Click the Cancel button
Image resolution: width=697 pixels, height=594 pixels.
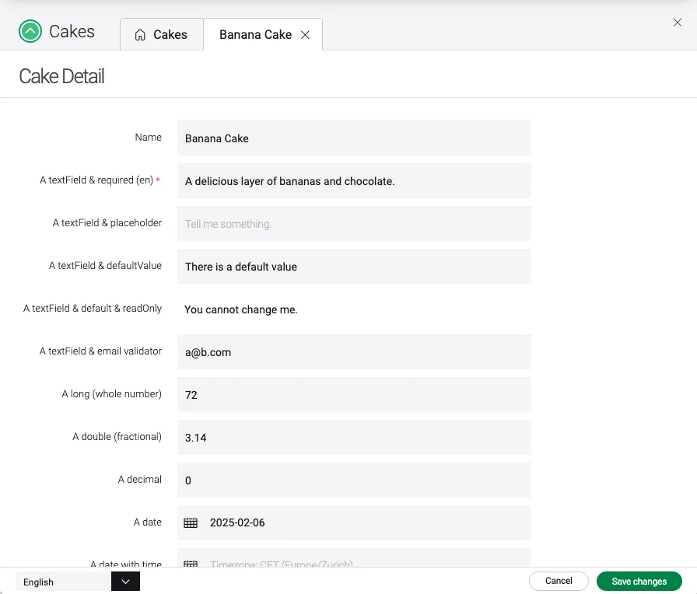coord(559,581)
